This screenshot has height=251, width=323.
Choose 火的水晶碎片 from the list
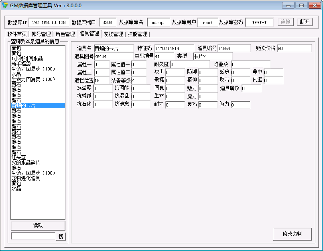[x=26, y=163]
